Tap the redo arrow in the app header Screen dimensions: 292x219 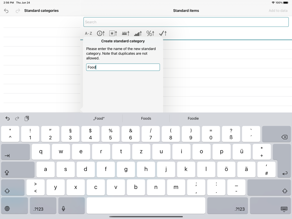pyautogui.click(x=18, y=11)
